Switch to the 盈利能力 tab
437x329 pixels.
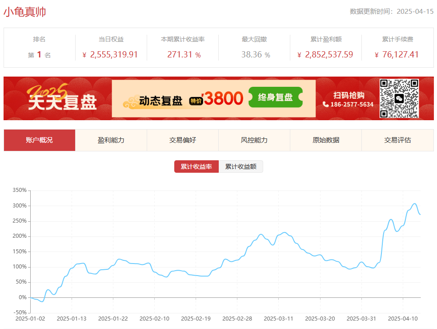(x=111, y=140)
